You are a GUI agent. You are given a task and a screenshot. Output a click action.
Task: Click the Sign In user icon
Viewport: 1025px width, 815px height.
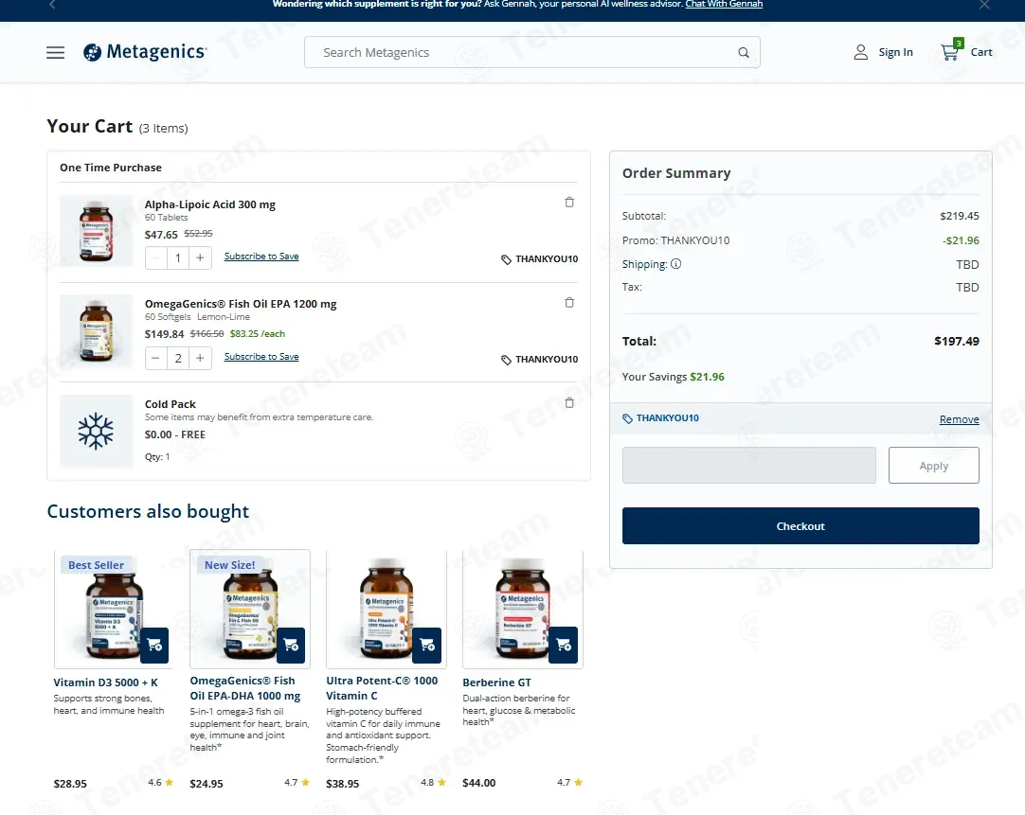click(860, 52)
